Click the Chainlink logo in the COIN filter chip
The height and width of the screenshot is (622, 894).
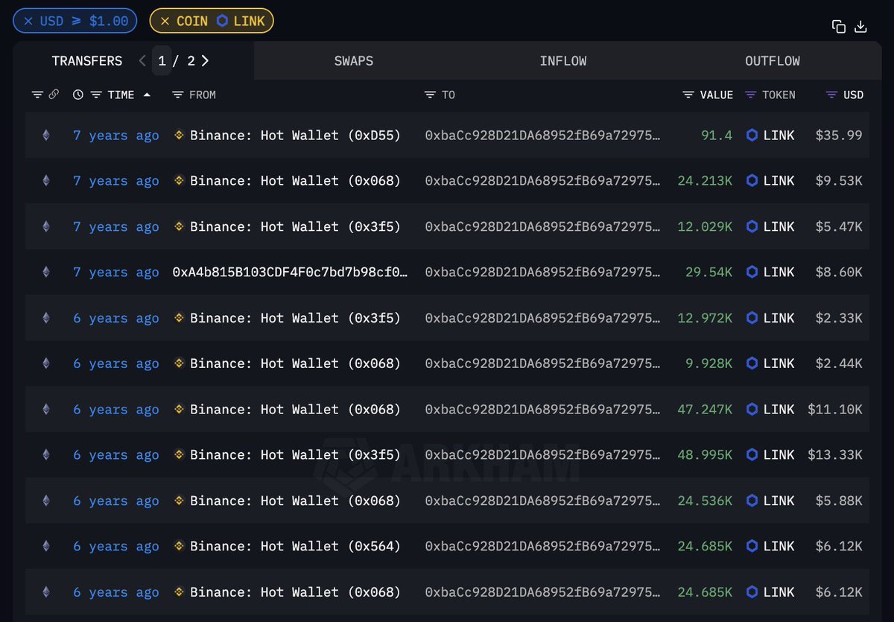click(222, 21)
